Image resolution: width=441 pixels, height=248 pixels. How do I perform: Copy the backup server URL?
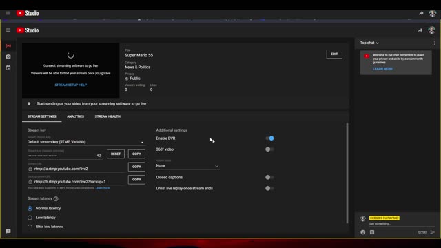click(x=136, y=180)
